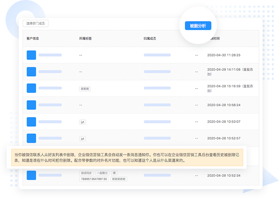Click the 归属成员 column header
The width and height of the screenshot is (279, 198).
coord(150,38)
